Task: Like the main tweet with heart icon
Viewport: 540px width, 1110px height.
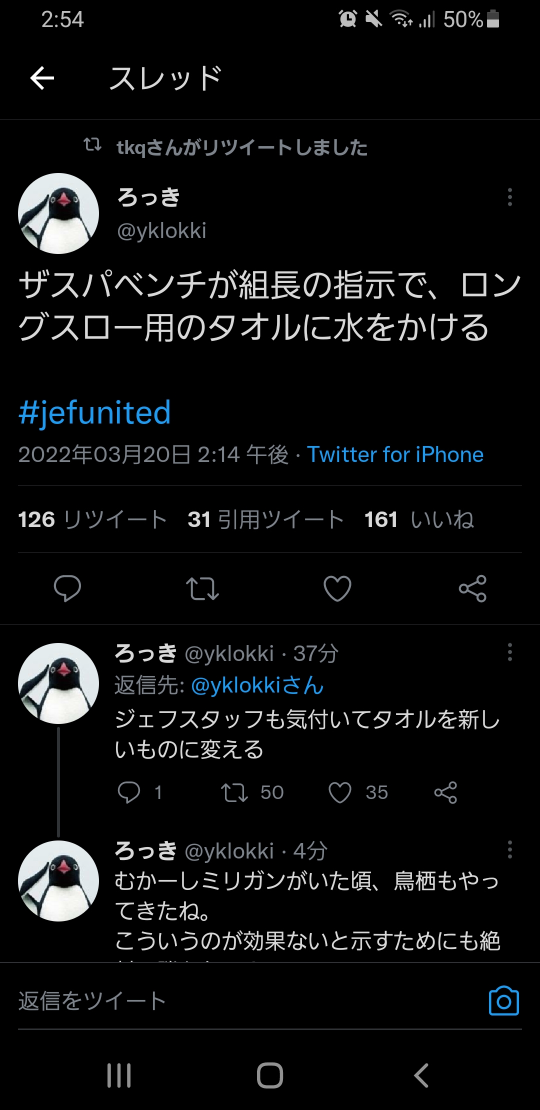Action: [337, 588]
